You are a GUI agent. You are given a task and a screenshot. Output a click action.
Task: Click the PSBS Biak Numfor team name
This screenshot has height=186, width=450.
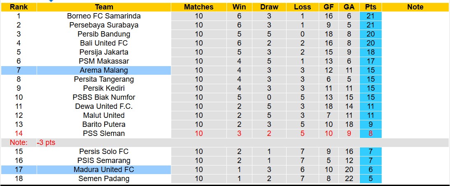coord(104,97)
